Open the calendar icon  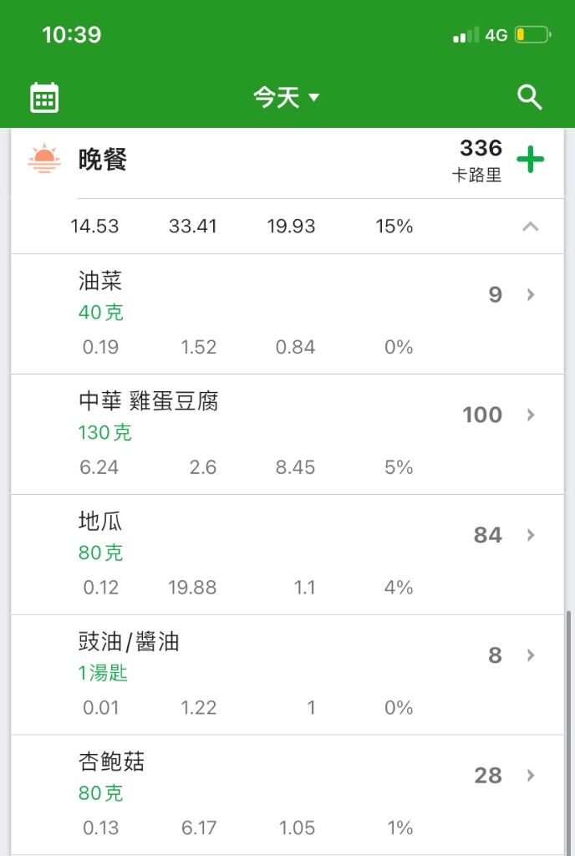44,98
